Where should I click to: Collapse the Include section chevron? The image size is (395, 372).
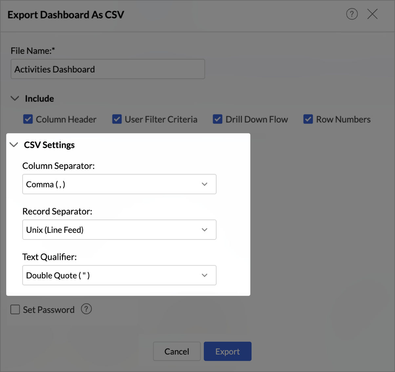point(15,98)
